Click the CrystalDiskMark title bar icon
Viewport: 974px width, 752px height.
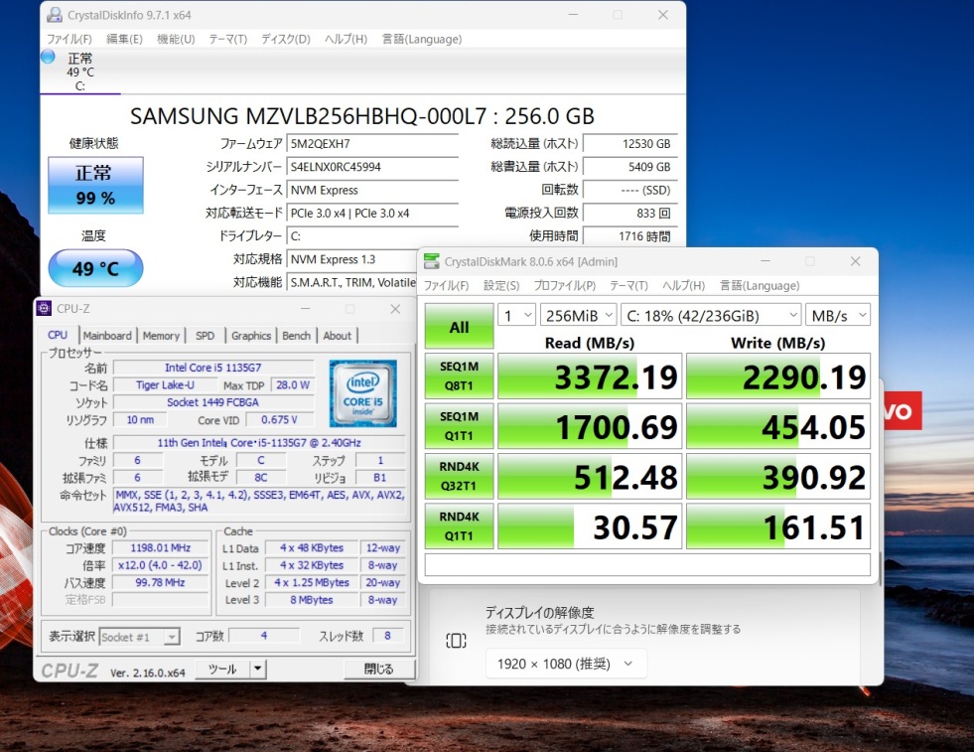click(x=431, y=261)
